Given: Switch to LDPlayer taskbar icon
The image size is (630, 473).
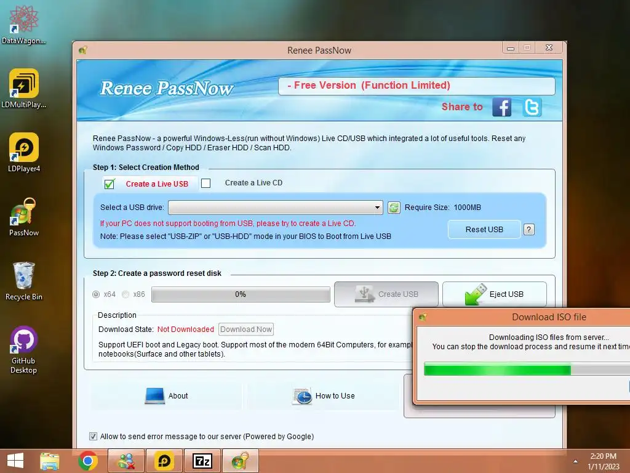Looking at the screenshot, I should 164,461.
